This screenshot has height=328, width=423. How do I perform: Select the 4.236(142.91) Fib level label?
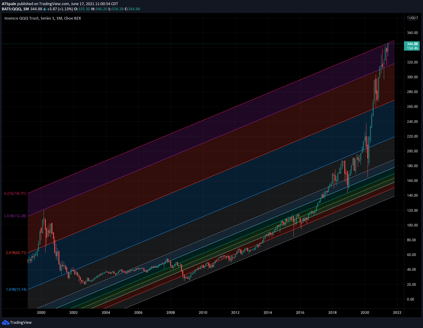(x=15, y=193)
